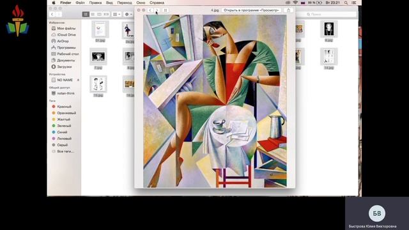Screen dimensions: 409x230
Task: Select the Оранжевый tag
Action: pyautogui.click(x=64, y=113)
